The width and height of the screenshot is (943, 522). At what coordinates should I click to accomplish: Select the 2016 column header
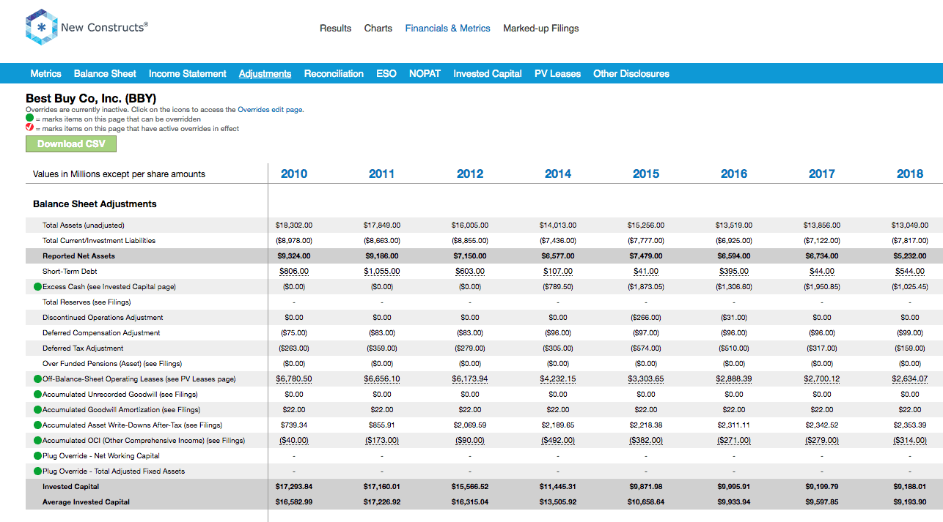[734, 174]
